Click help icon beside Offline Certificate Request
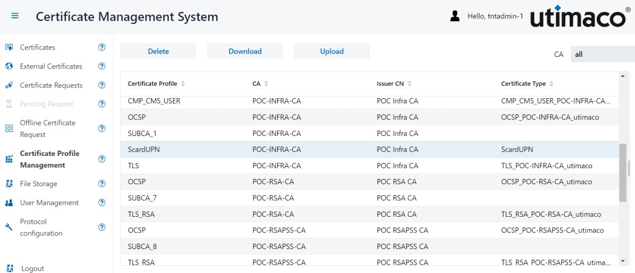 click(102, 129)
